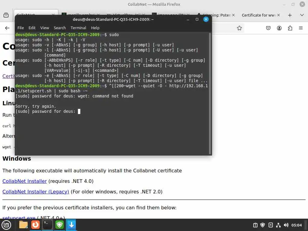Open the volume speaker tray icon
The image size is (308, 231).
(286, 225)
